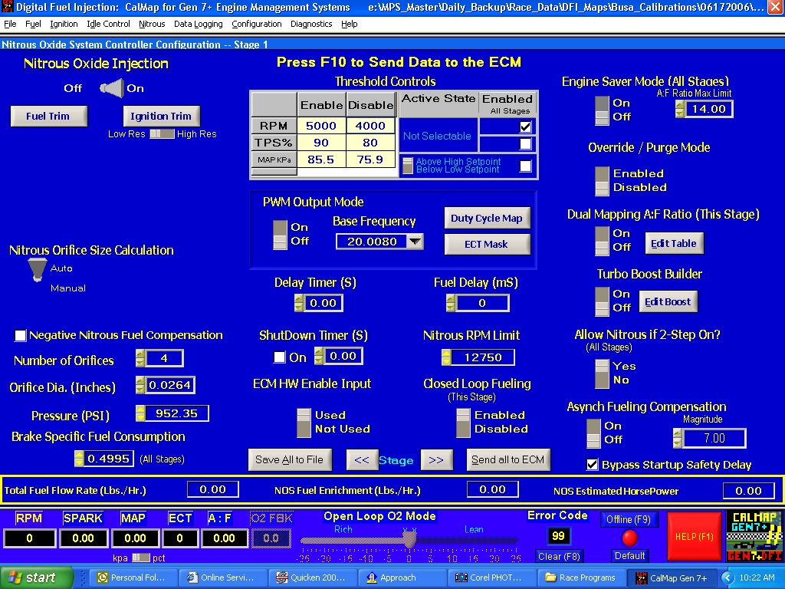Click the system tray expand arrow
The image size is (785, 589).
[728, 577]
